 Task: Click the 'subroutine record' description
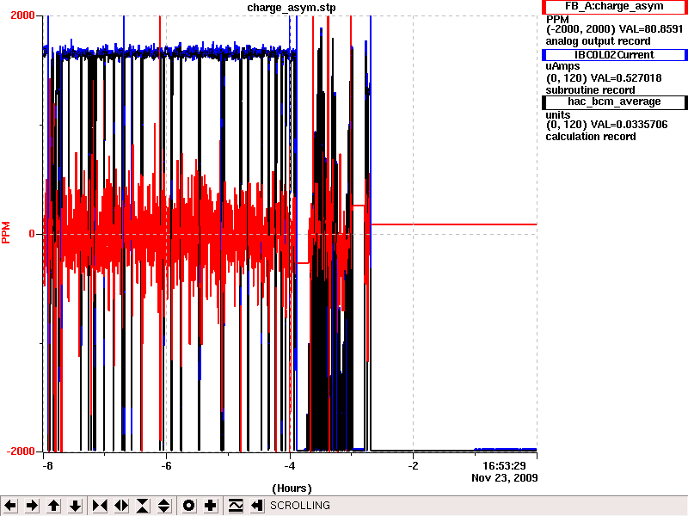(x=590, y=90)
